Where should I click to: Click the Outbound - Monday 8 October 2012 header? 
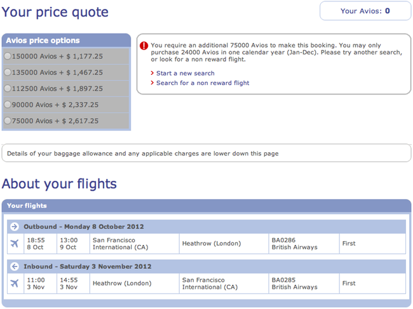pos(207,227)
